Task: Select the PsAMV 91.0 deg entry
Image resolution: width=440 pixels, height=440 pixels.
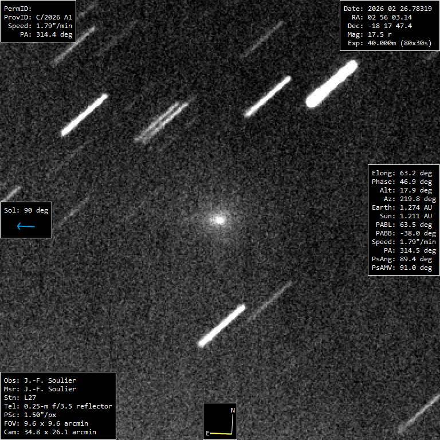Action: pyautogui.click(x=401, y=268)
